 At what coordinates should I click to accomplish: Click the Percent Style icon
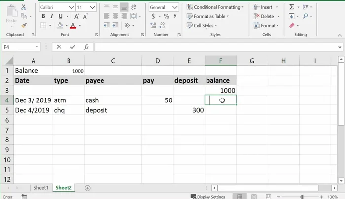click(166, 16)
